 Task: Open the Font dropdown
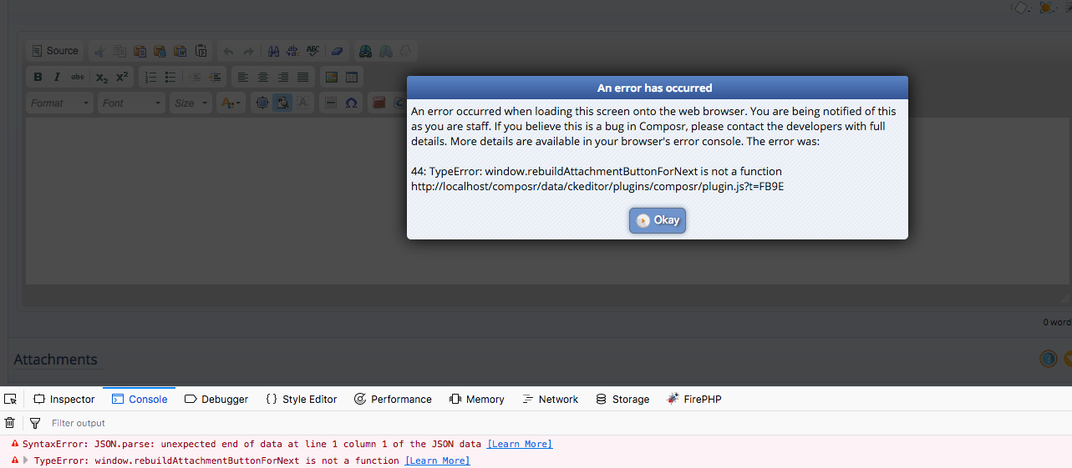tap(132, 103)
